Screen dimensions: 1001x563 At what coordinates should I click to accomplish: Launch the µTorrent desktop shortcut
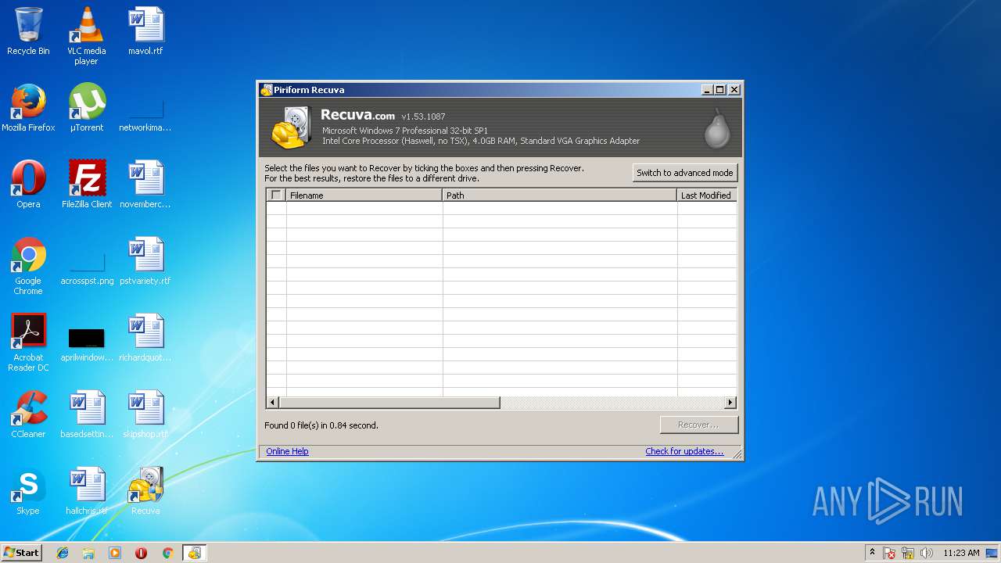click(86, 108)
